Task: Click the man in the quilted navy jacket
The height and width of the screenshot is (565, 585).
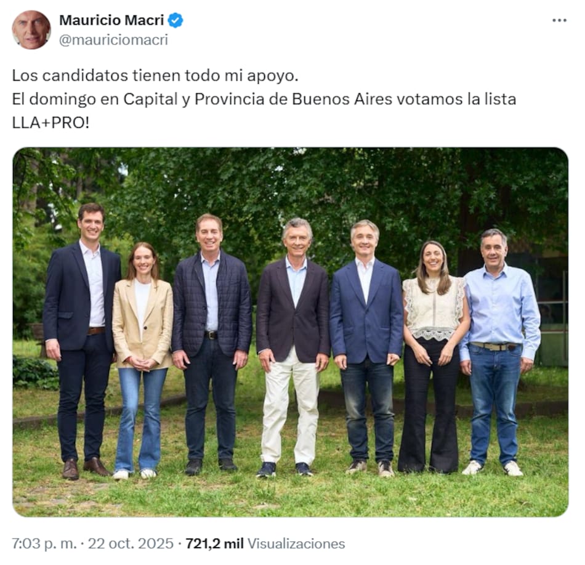Action: 212,343
